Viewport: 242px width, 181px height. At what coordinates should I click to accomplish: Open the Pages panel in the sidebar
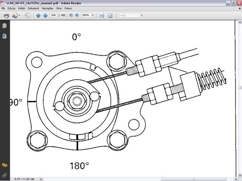(x=5, y=26)
